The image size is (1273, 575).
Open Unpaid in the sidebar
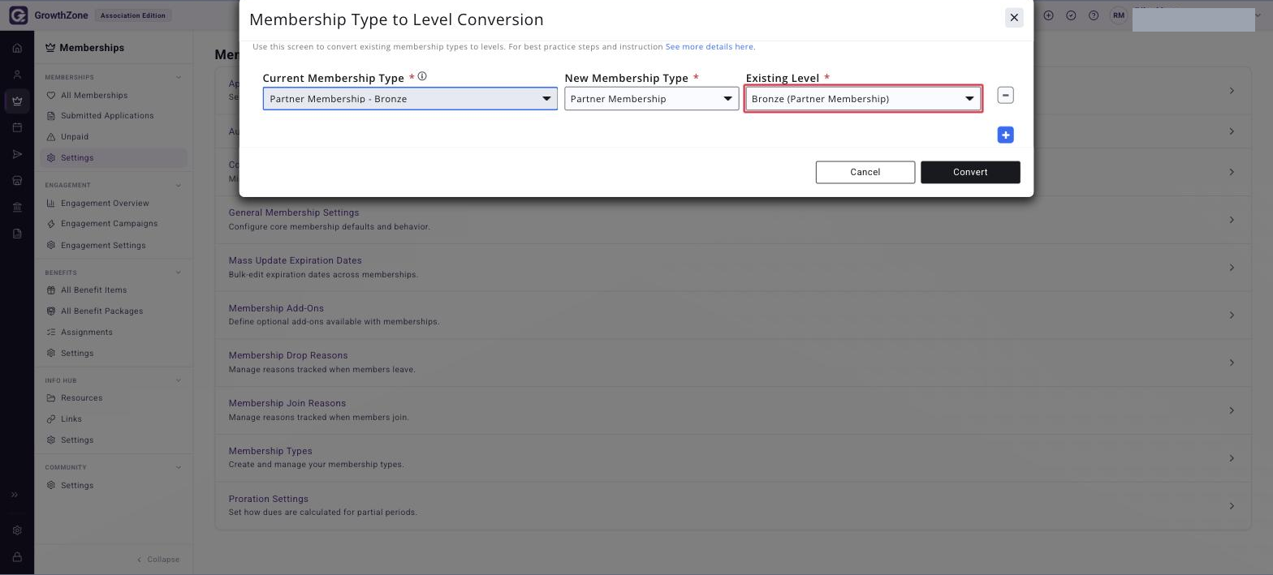tap(113, 137)
